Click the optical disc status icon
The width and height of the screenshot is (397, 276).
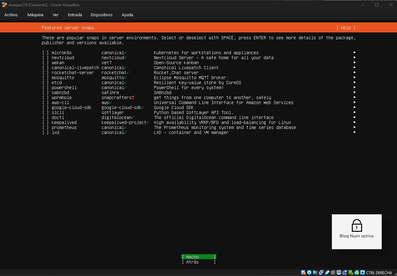(x=309, y=273)
